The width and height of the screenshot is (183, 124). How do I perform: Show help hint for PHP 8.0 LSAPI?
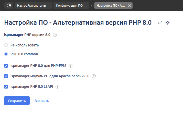(58, 86)
